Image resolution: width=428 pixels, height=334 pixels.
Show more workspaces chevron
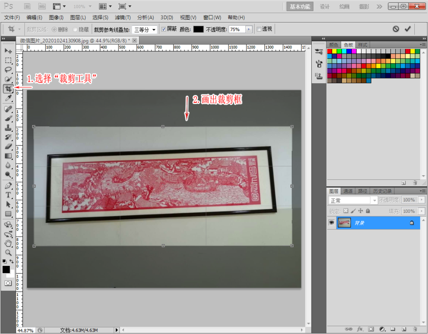point(380,6)
